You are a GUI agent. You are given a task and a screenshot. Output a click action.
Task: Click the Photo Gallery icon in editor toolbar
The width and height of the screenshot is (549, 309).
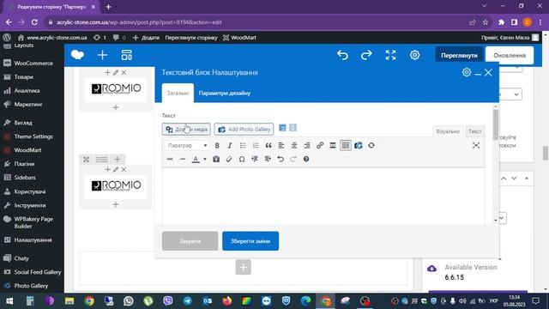pos(359,145)
